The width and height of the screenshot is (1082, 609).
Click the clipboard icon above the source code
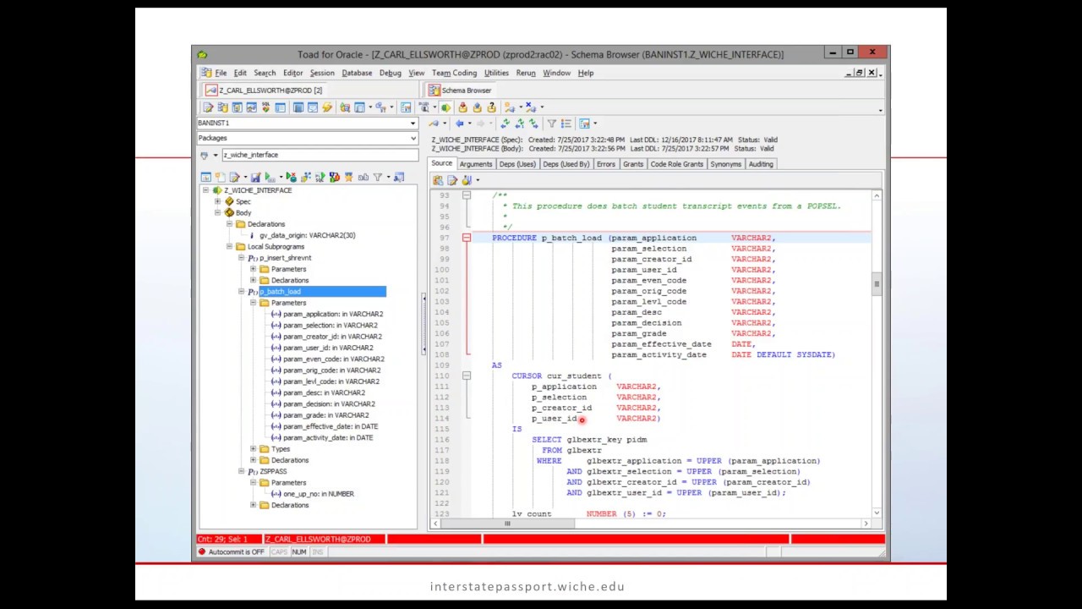pos(438,180)
